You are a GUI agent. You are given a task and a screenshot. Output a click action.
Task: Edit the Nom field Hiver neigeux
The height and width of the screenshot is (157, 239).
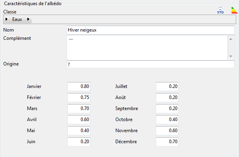tap(151, 30)
